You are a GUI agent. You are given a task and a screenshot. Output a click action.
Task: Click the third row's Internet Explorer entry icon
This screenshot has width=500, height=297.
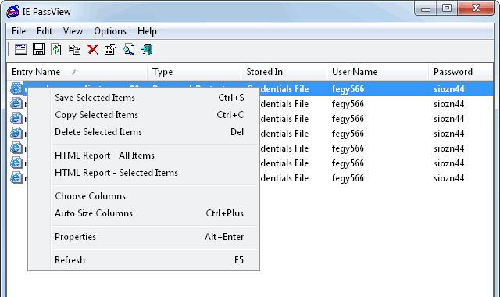tap(16, 118)
